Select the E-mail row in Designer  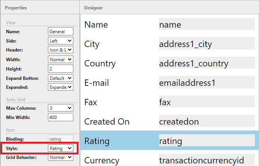tap(169, 83)
